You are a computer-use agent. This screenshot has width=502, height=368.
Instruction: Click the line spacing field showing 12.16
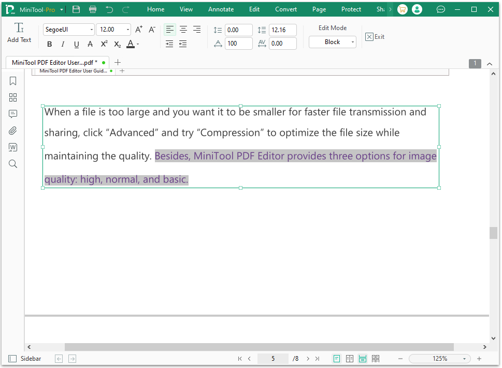(283, 30)
